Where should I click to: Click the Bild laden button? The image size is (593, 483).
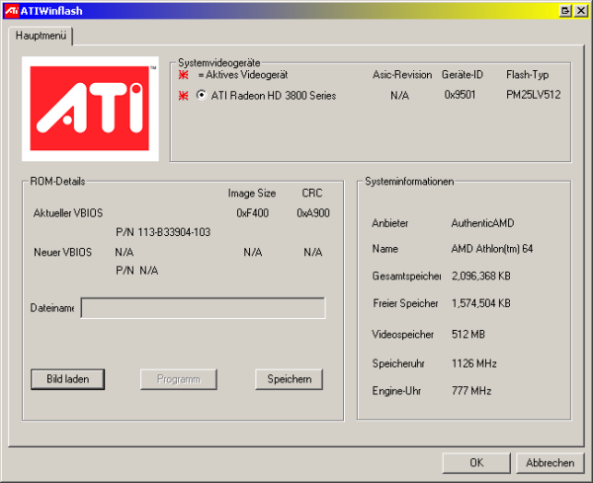[x=67, y=379]
